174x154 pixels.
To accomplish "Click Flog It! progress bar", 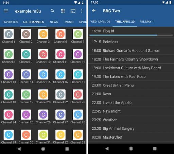I will click(131, 35).
